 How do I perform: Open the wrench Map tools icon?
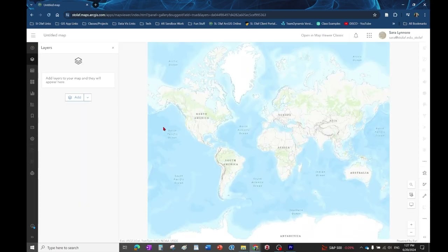coord(425,196)
